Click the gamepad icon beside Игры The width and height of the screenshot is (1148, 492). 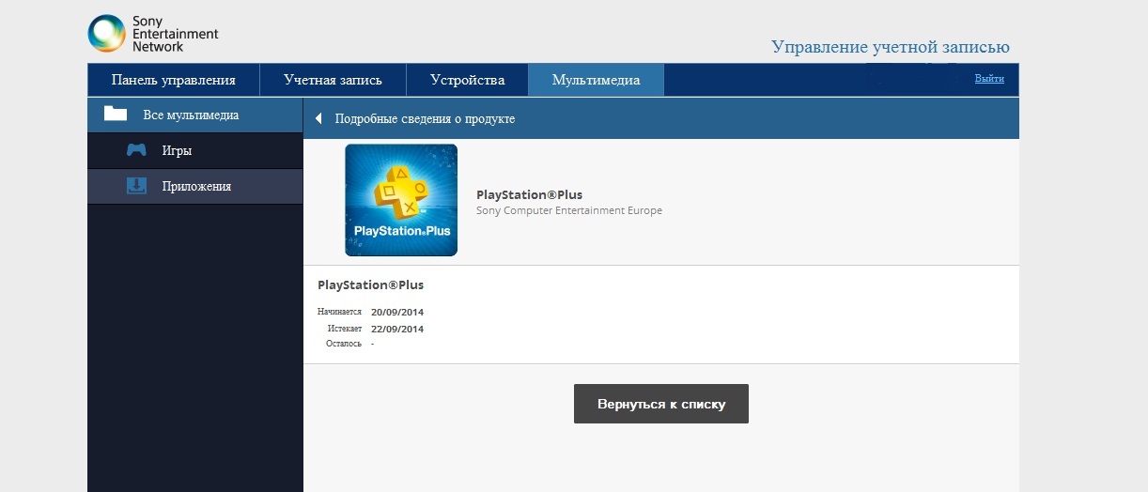coord(136,150)
